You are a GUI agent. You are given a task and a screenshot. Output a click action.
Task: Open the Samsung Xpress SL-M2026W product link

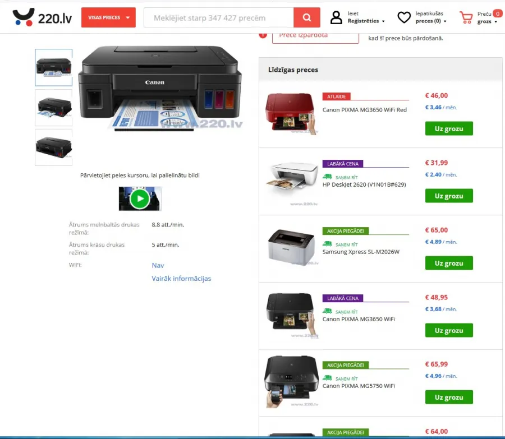point(361,252)
